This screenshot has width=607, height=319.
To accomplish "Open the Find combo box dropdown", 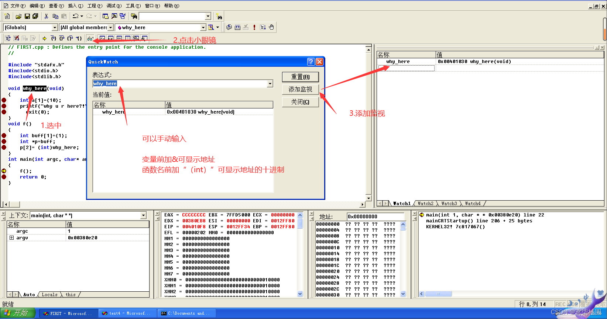I will pos(208,16).
